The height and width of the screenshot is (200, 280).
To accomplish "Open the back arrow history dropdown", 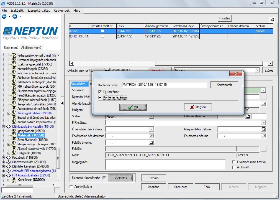I will (x=9, y=16).
